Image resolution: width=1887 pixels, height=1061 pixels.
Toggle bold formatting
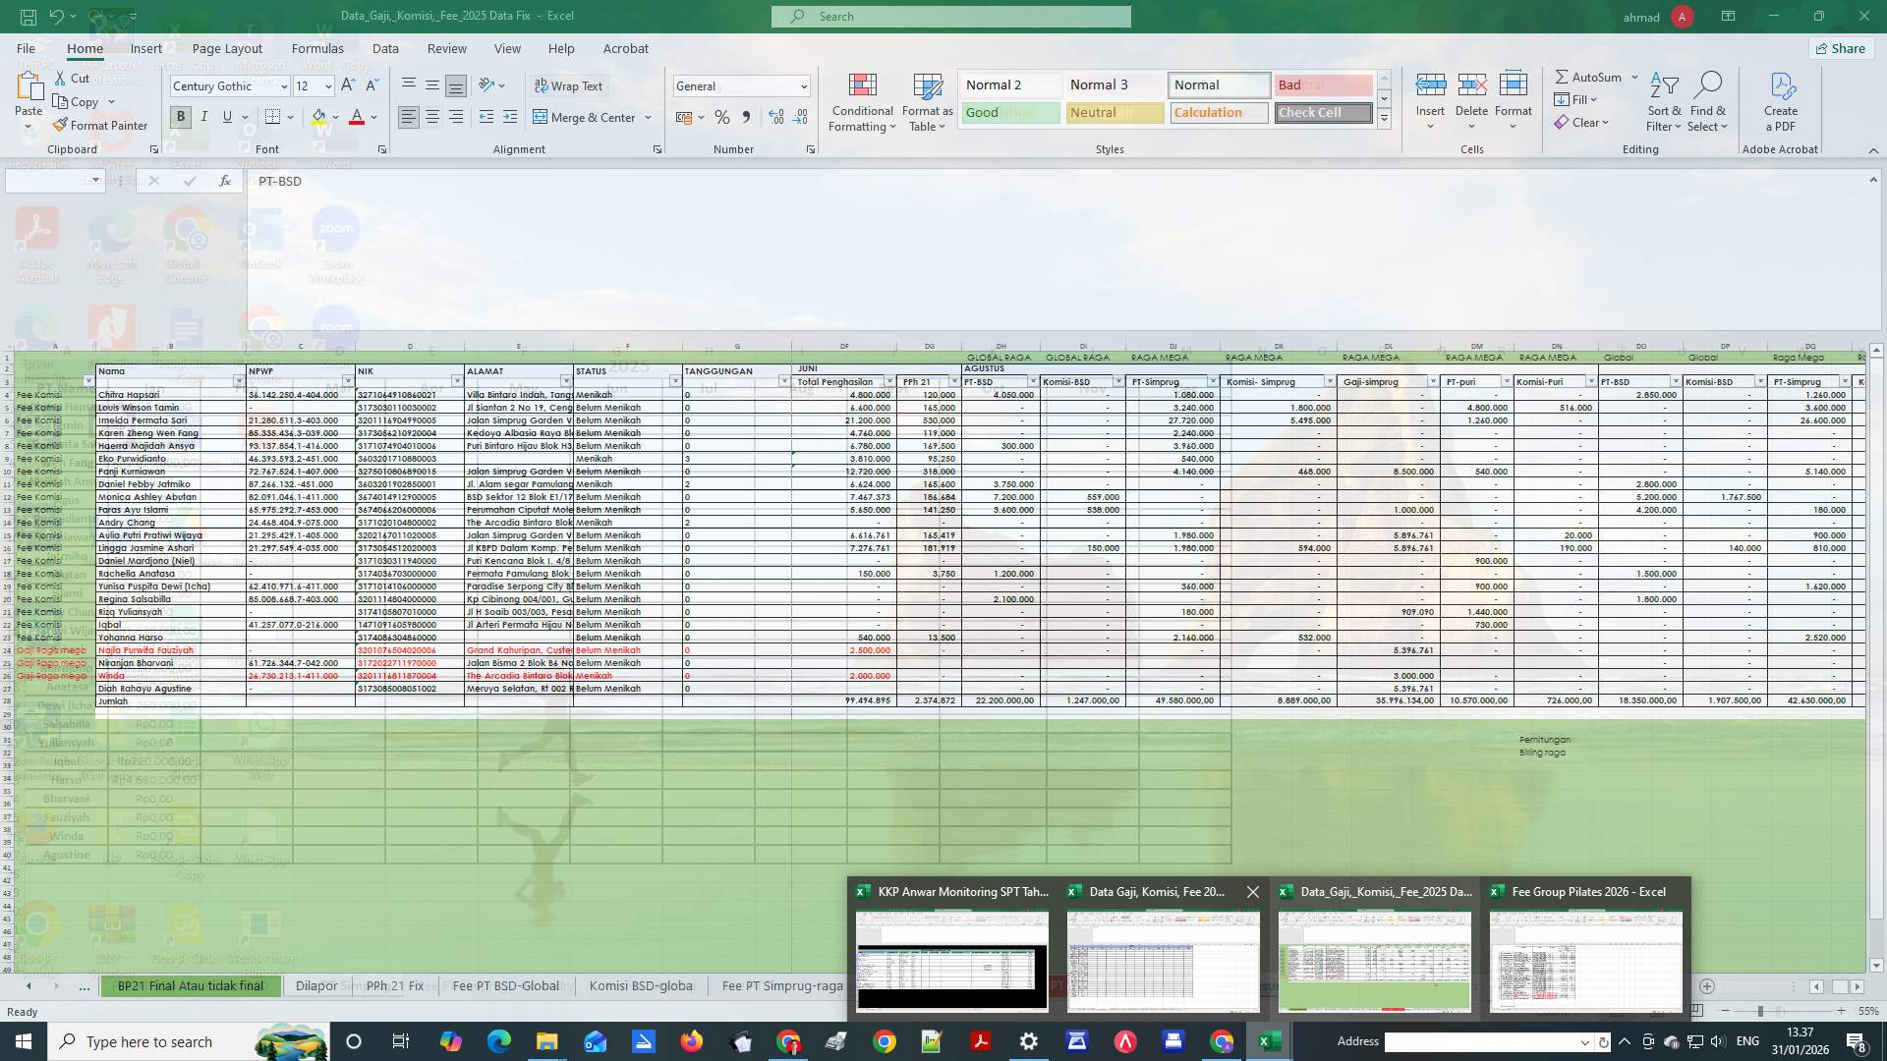point(180,116)
